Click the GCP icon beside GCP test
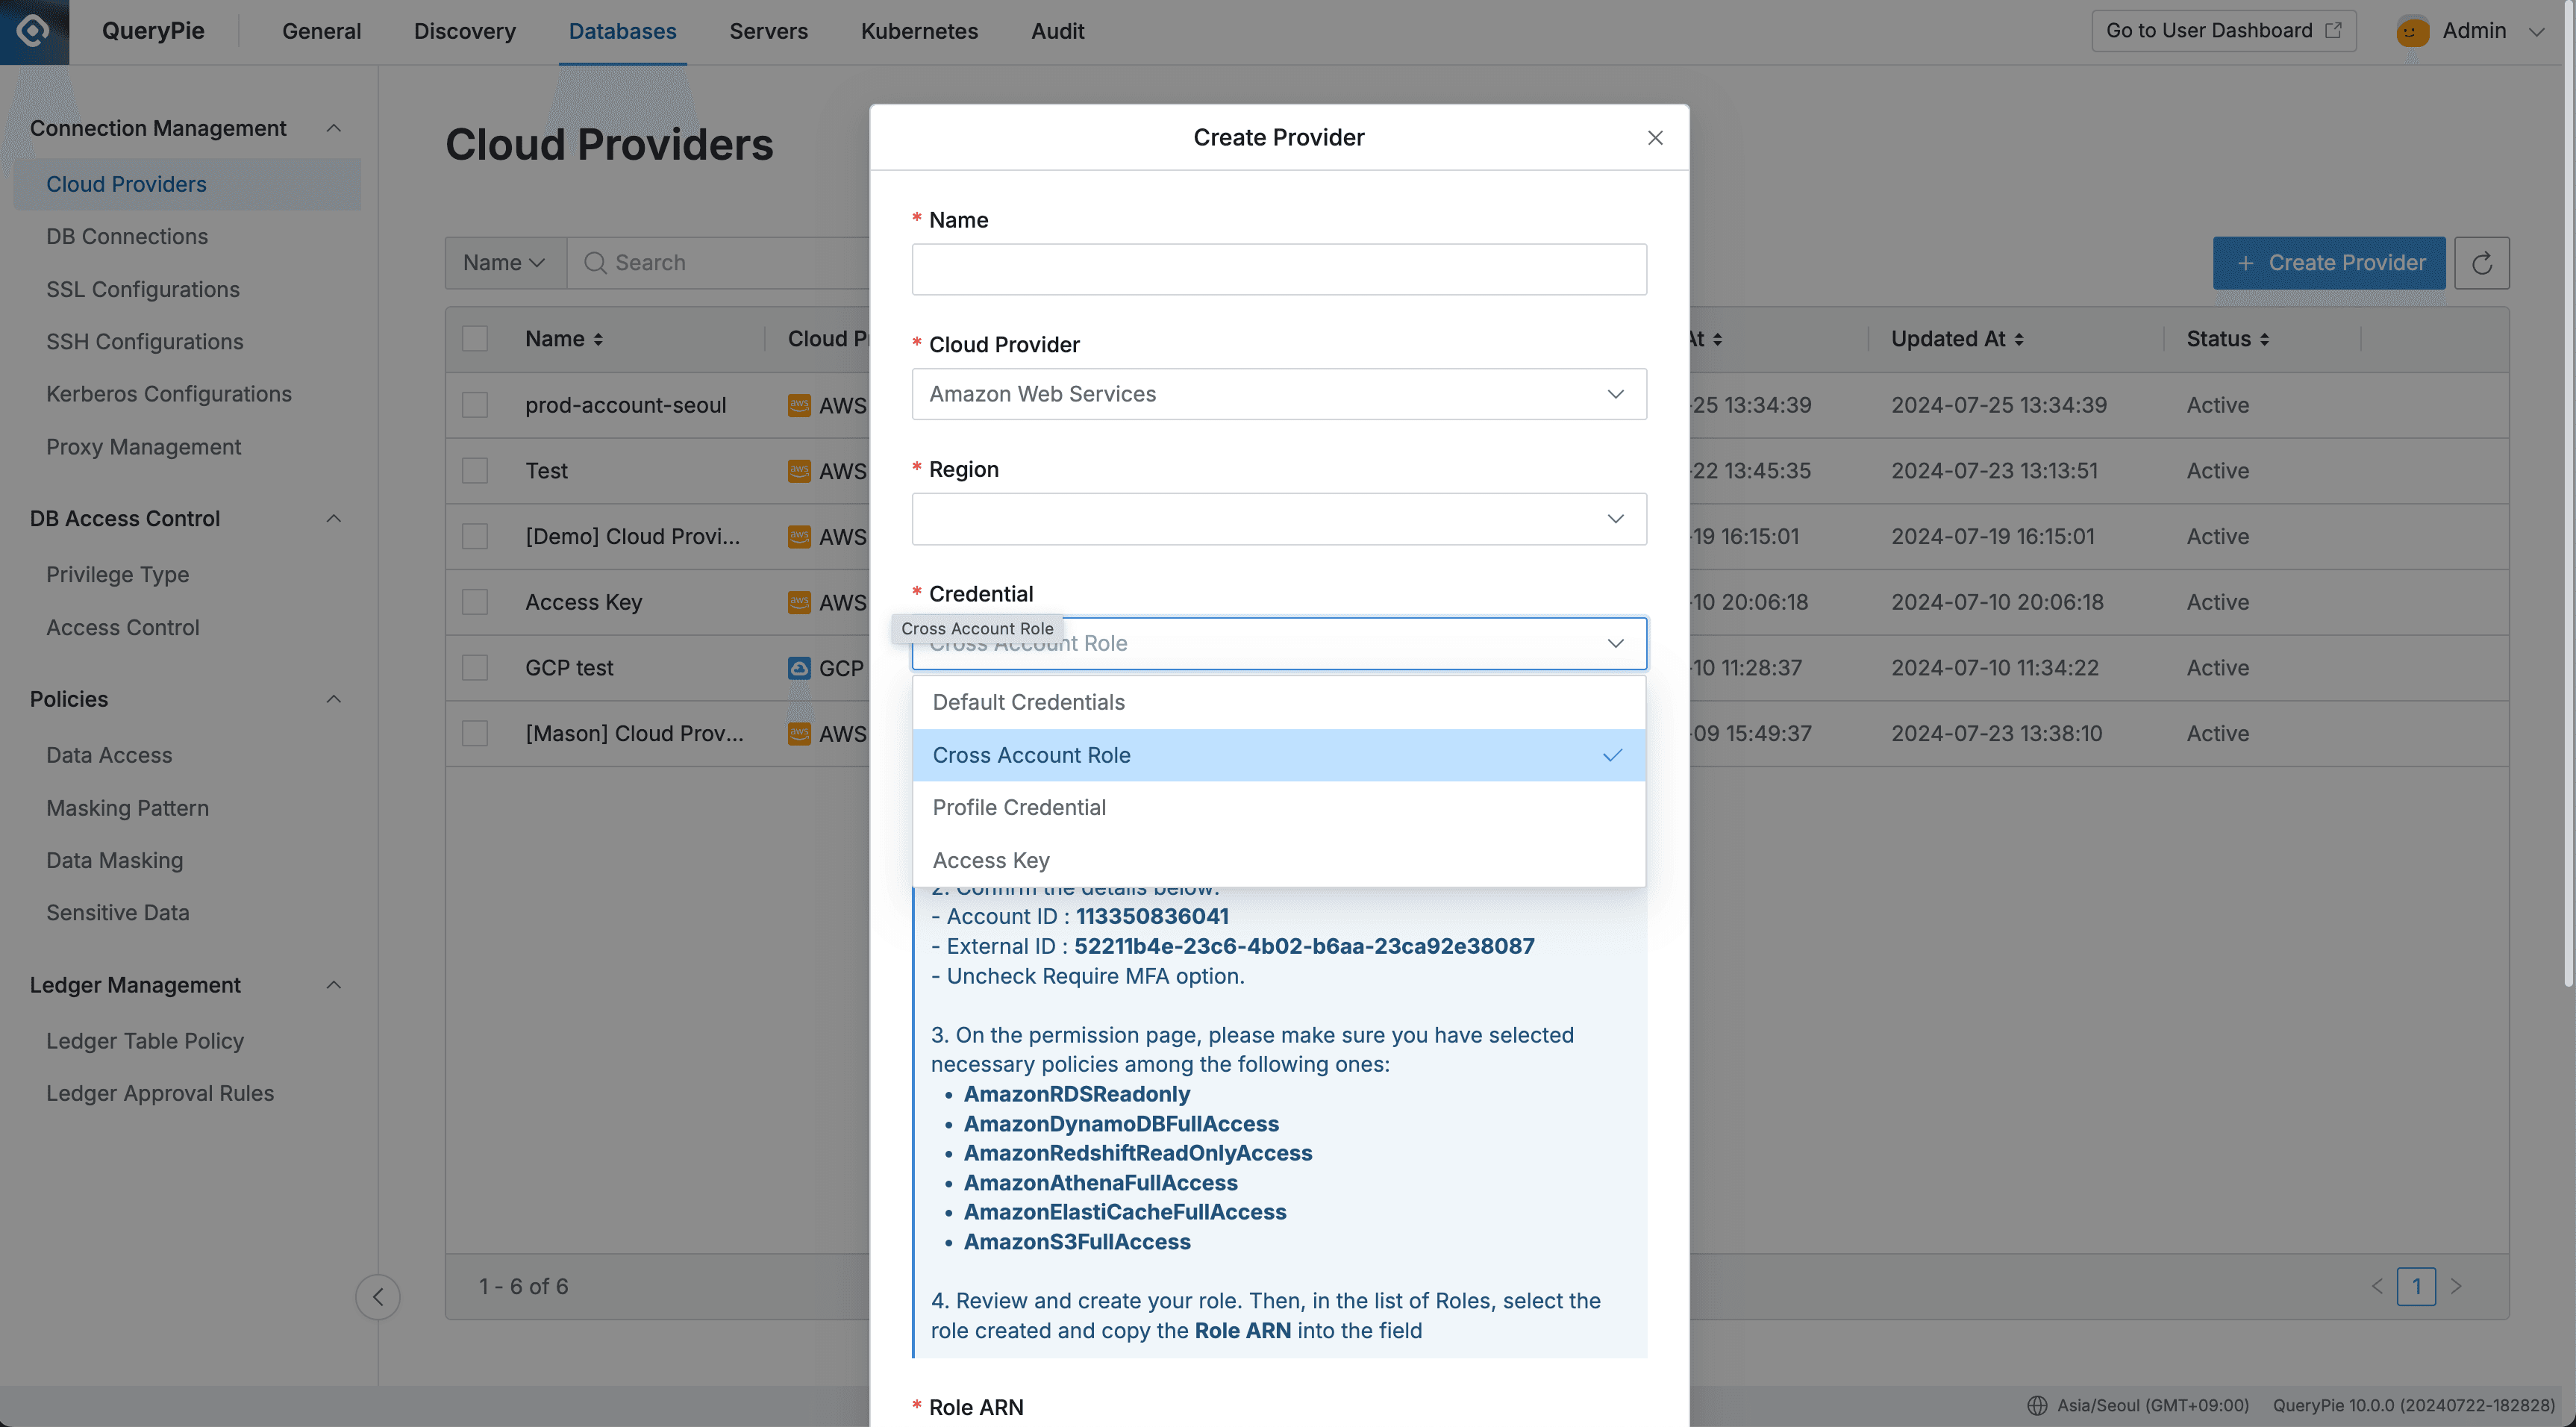The height and width of the screenshot is (1427, 2576). click(799, 667)
